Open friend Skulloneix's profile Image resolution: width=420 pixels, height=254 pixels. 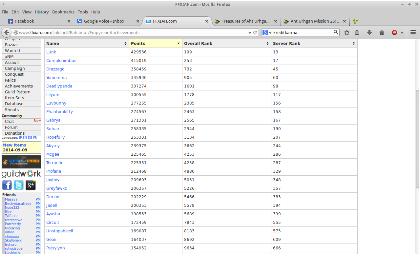click(13, 240)
